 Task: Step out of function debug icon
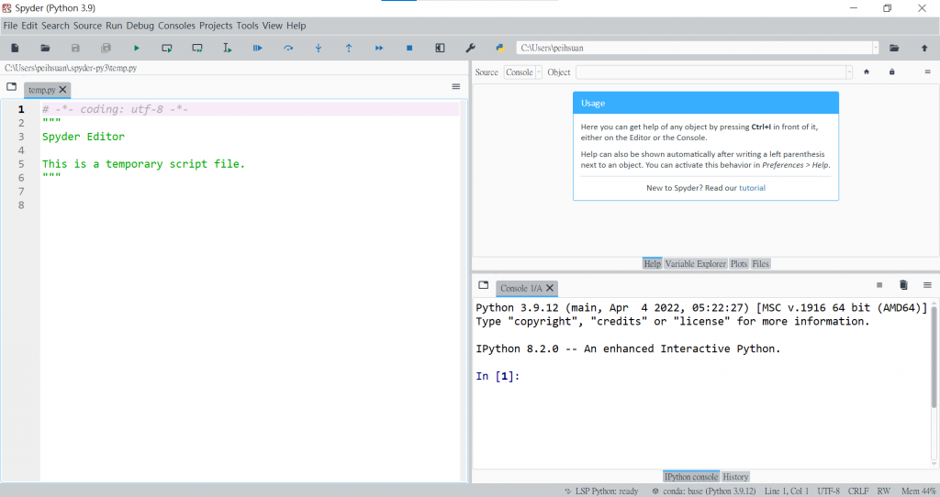coord(349,48)
